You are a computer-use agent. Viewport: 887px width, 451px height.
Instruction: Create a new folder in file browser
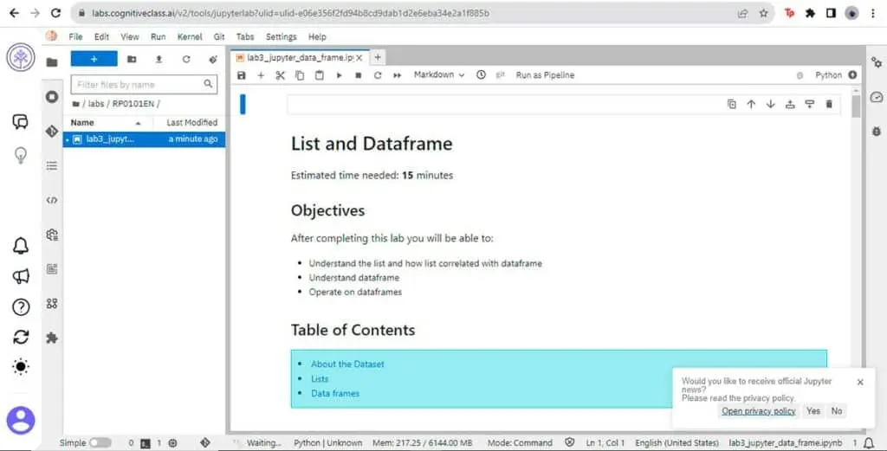coord(132,59)
